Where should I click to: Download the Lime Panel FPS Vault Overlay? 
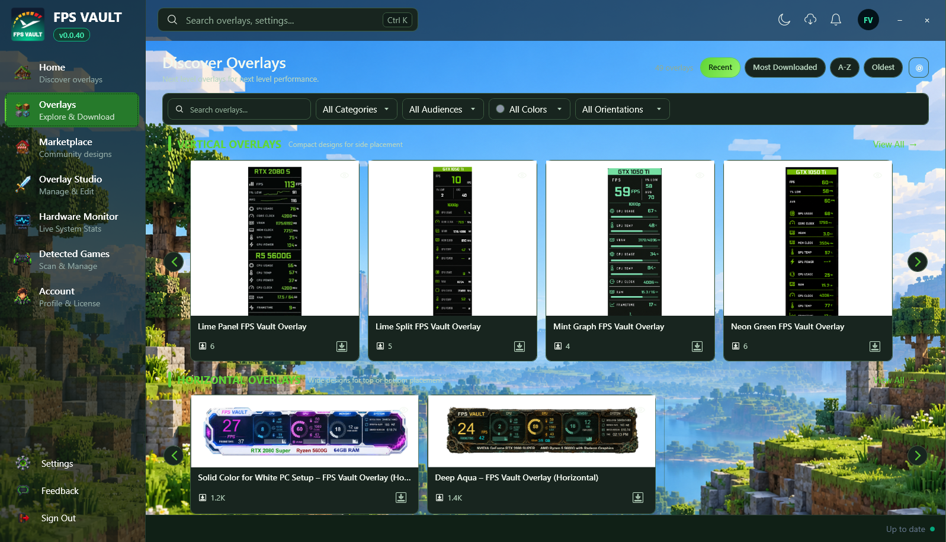point(342,347)
